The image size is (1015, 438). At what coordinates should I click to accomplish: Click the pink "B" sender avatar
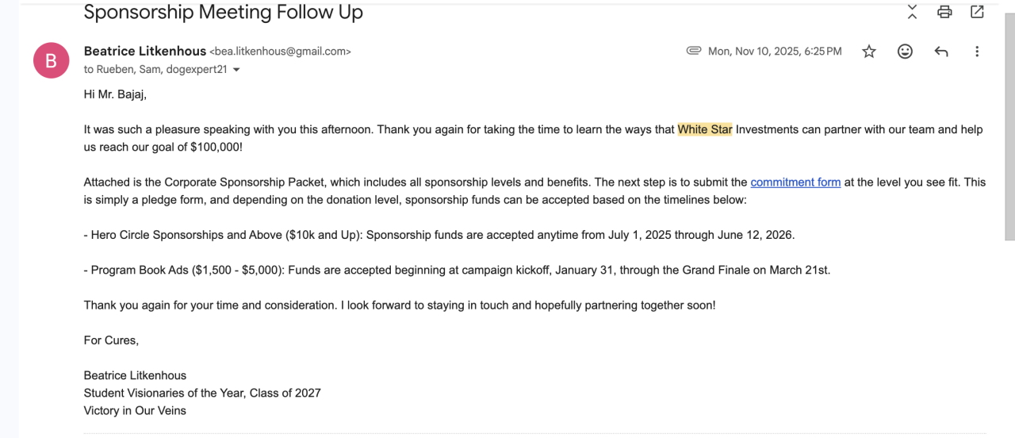point(52,60)
